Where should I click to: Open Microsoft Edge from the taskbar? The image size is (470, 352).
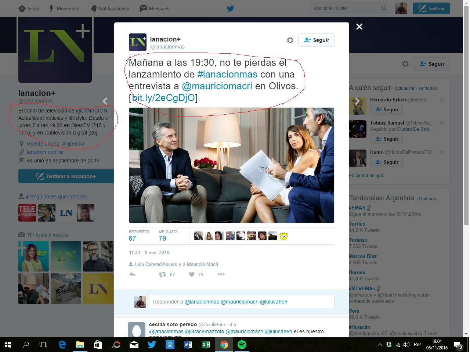pyautogui.click(x=62, y=345)
